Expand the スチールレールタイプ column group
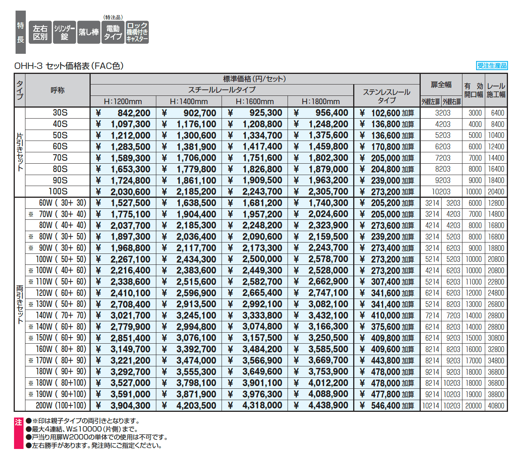This screenshot has width=522, height=452. pos(222,90)
